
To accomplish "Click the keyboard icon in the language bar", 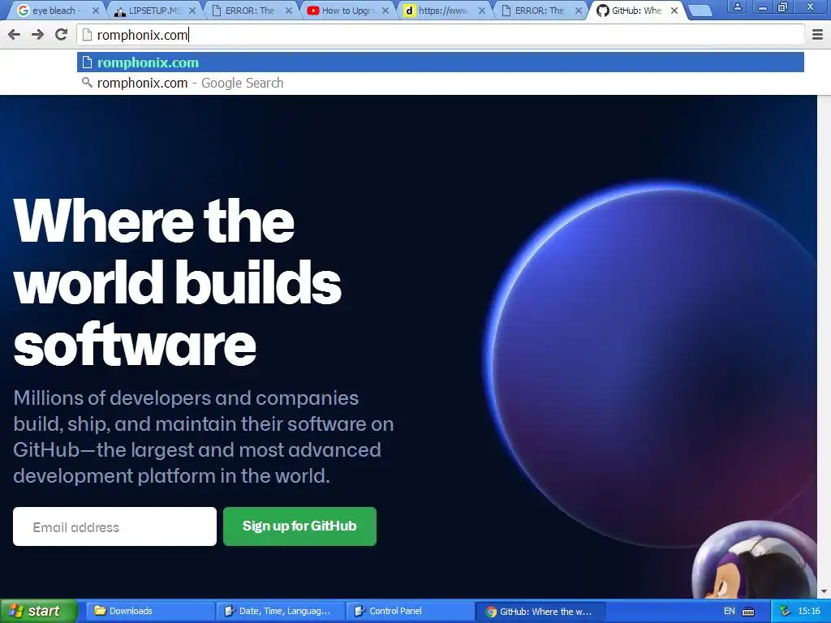I will pos(748,612).
